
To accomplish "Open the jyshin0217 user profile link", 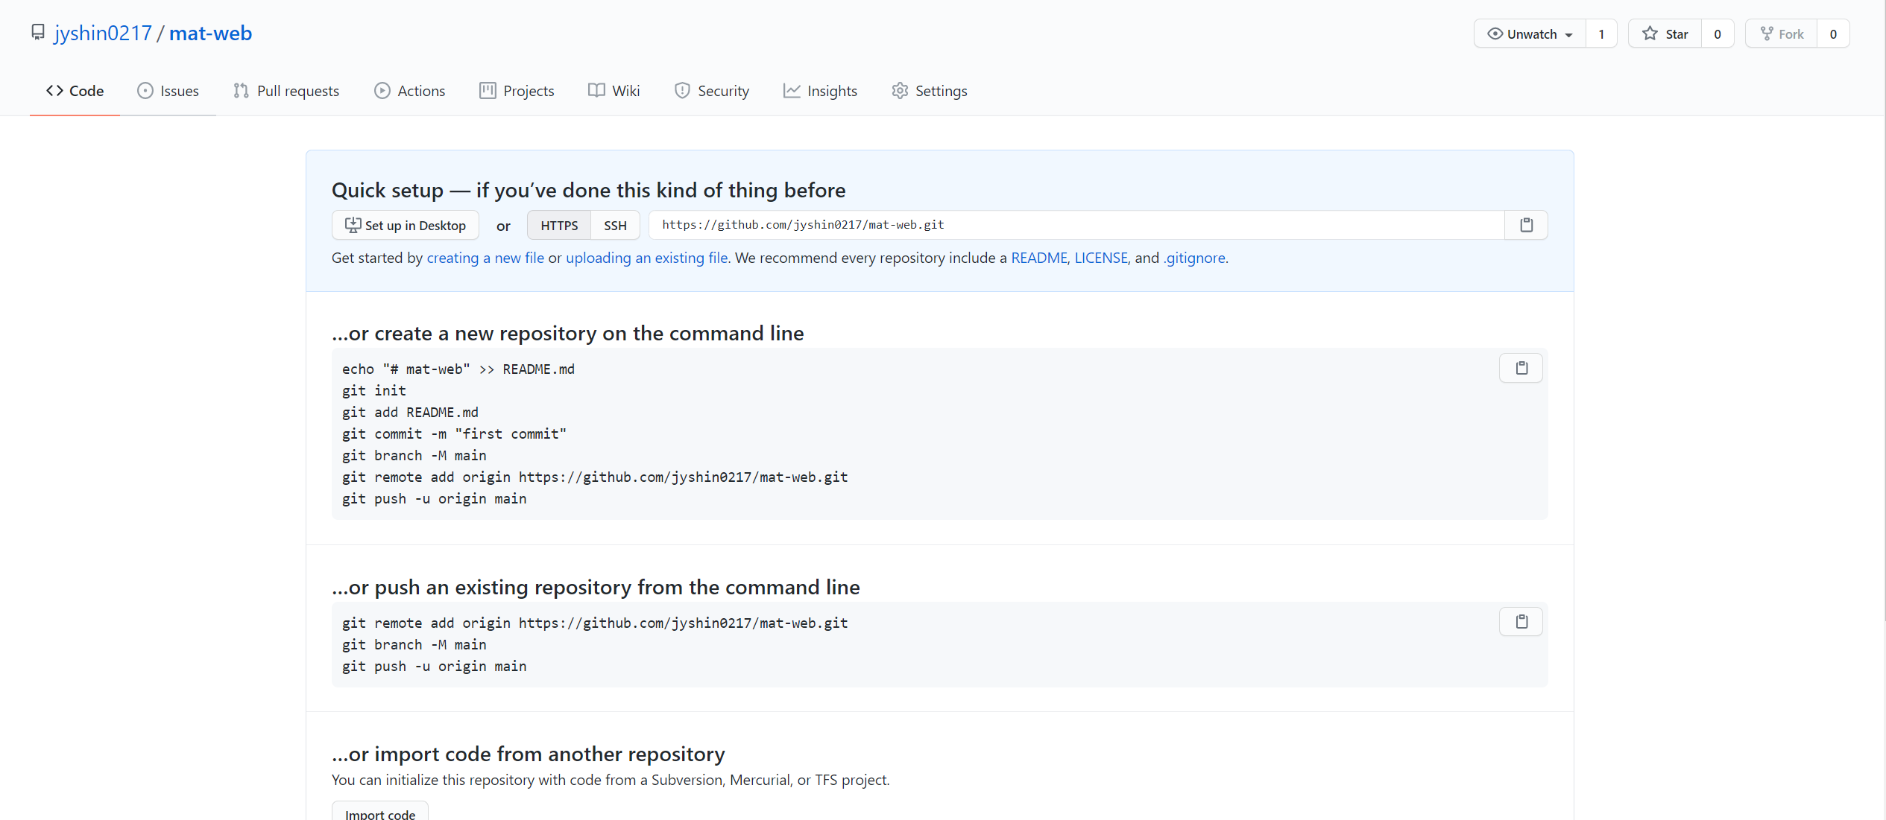I will pos(103,34).
